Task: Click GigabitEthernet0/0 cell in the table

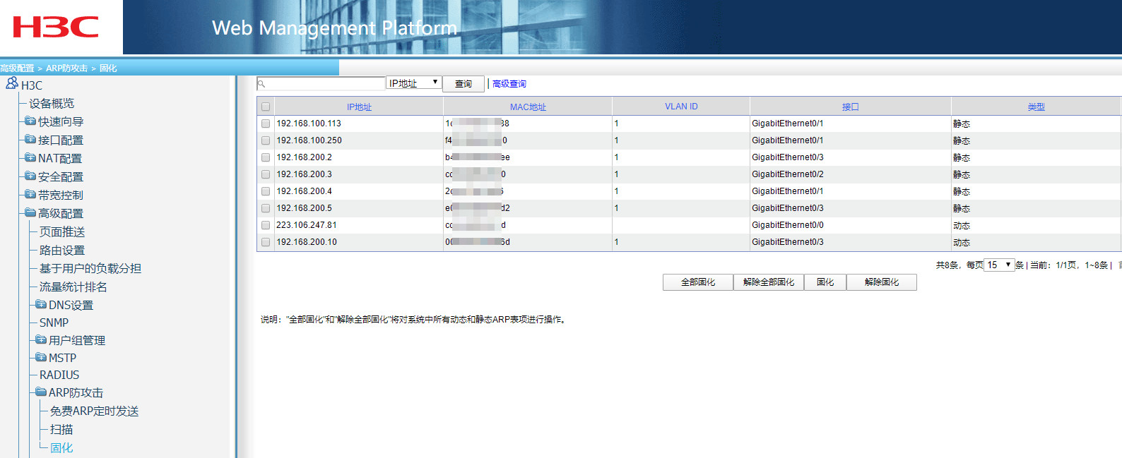Action: pyautogui.click(x=787, y=225)
